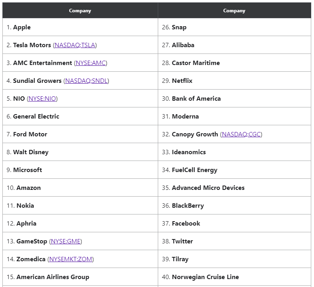Select the American Airlines Group entry

(x=53, y=277)
